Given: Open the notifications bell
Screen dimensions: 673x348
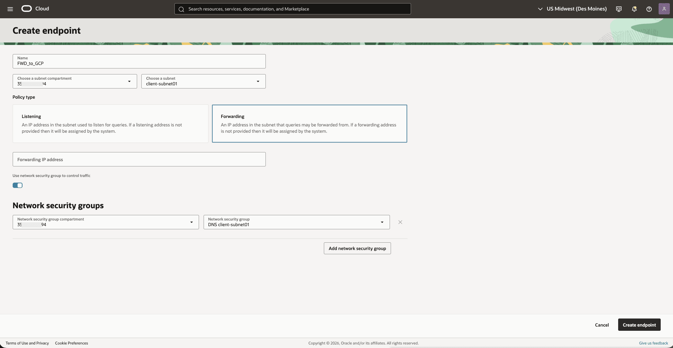Looking at the screenshot, I should 634,9.
